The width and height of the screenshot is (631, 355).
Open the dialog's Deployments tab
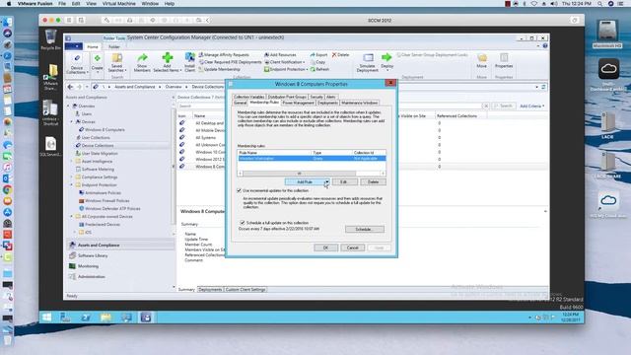pos(327,103)
